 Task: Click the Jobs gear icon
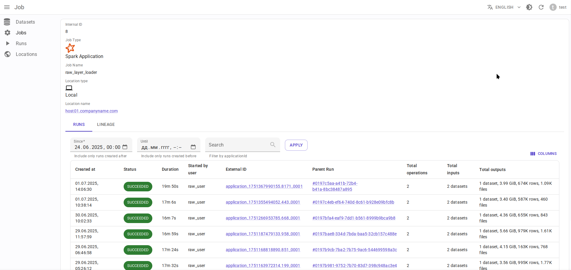pos(7,33)
